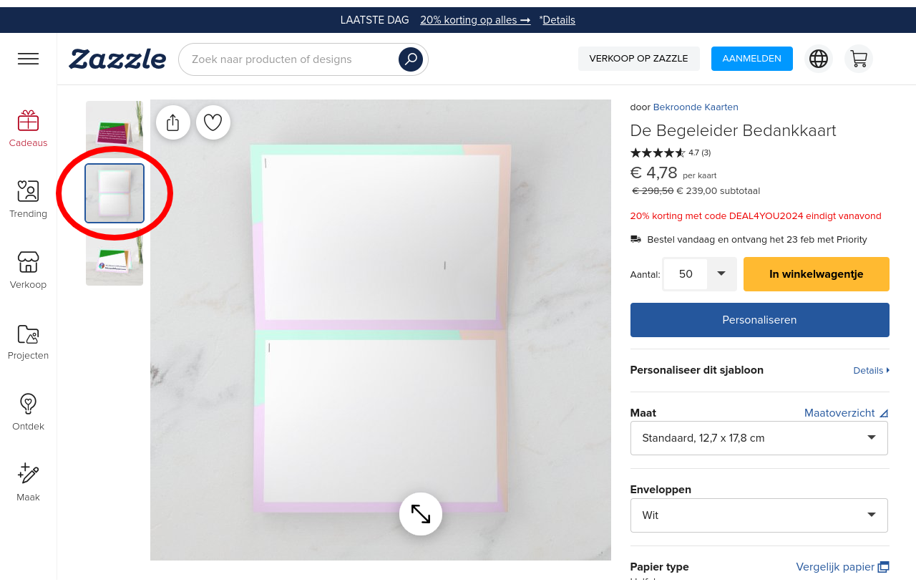The height and width of the screenshot is (587, 916).
Task: Add card to favorites with heart icon
Action: point(213,122)
